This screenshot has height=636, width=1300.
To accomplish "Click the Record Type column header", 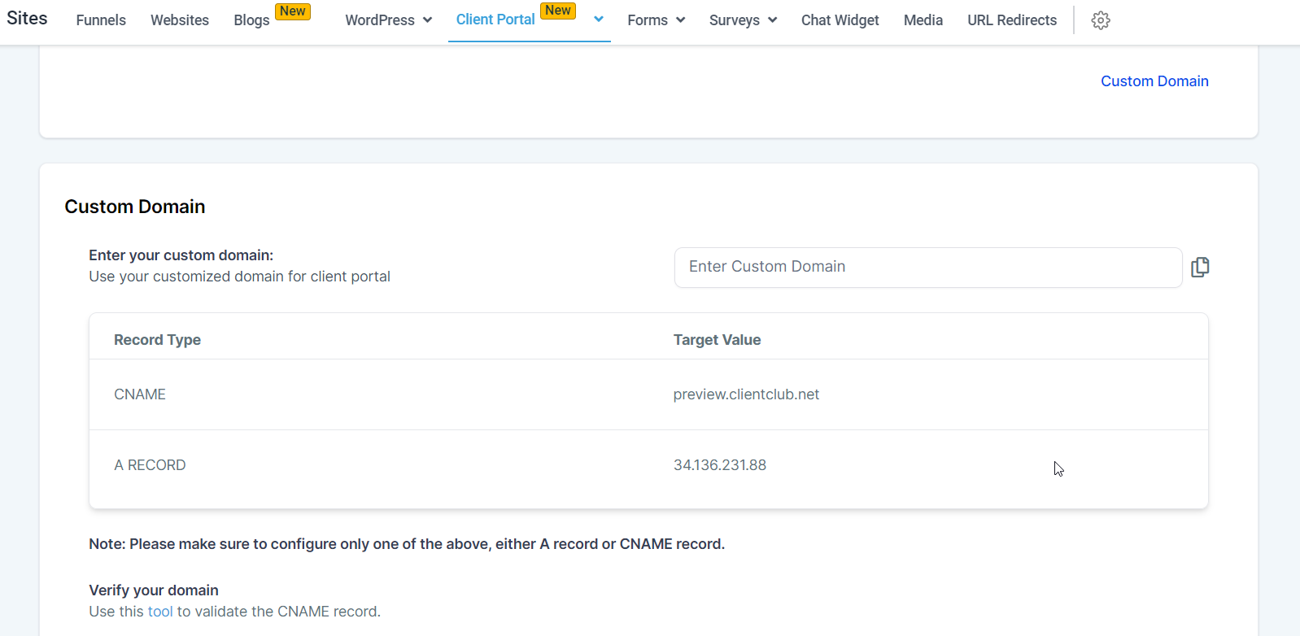I will (157, 340).
